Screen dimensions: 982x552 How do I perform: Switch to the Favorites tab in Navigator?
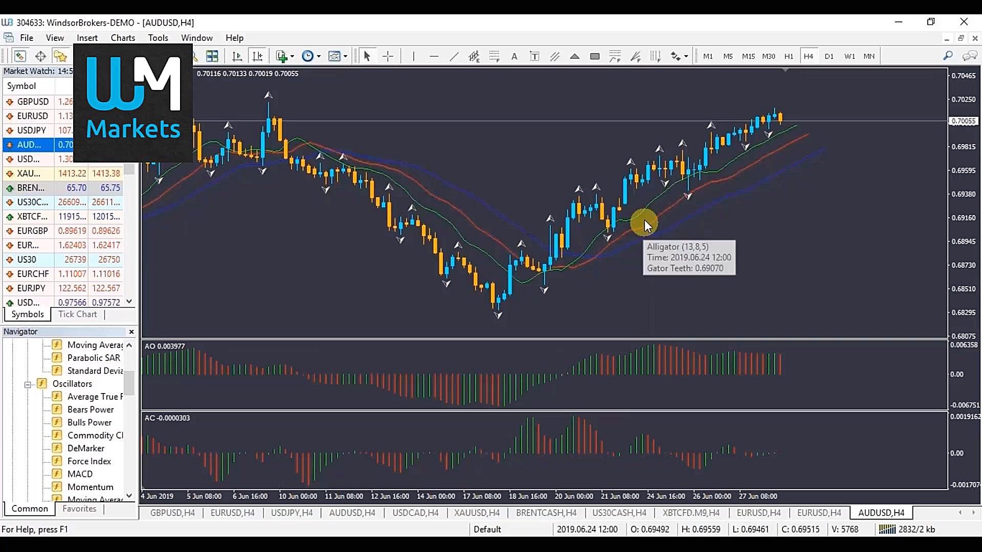tap(79, 509)
